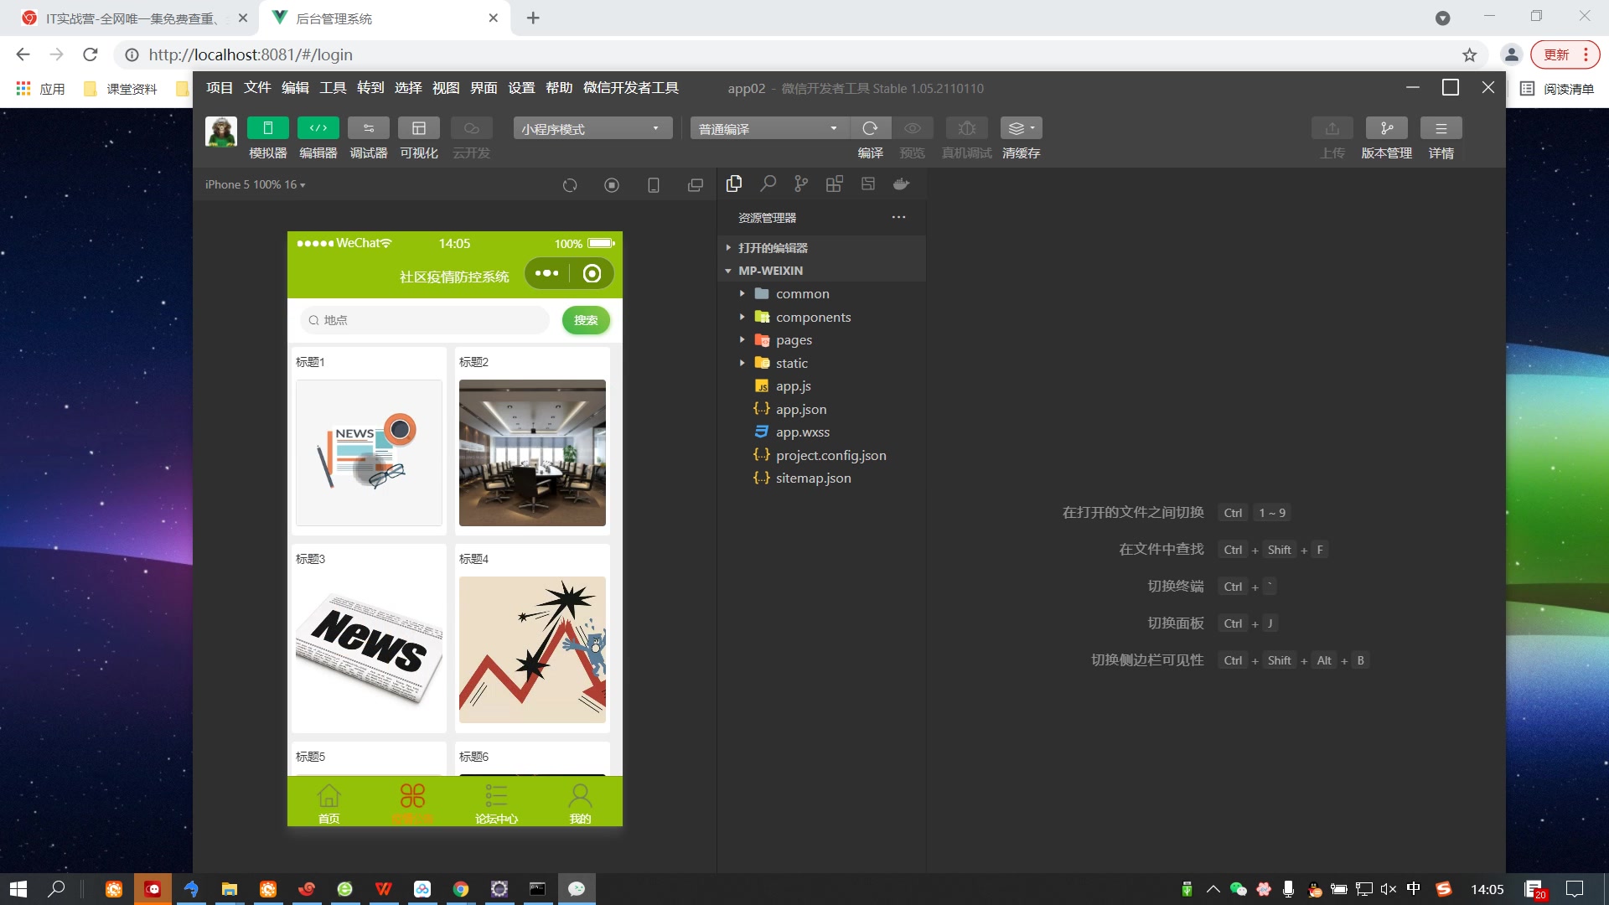Open the normal compile dropdown

tap(768, 128)
